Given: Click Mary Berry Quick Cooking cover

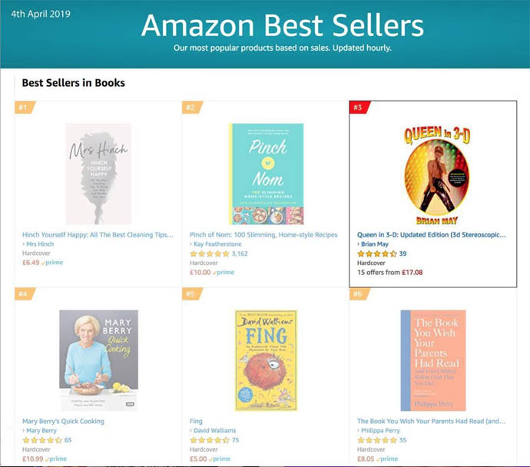Looking at the screenshot, I should point(98,361).
